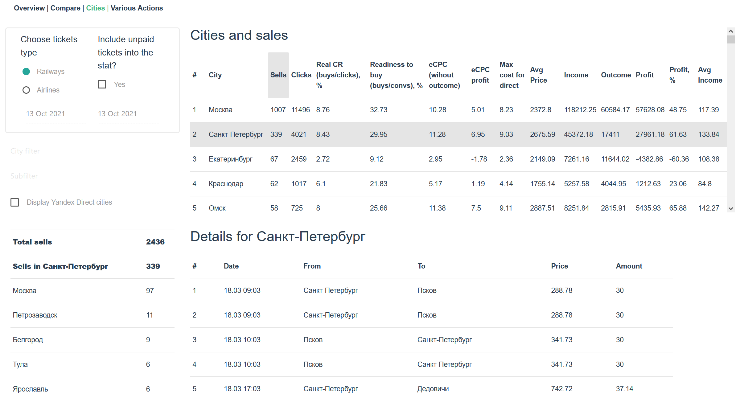
Task: Enable the include unpaid tickets checkbox
Action: click(102, 84)
